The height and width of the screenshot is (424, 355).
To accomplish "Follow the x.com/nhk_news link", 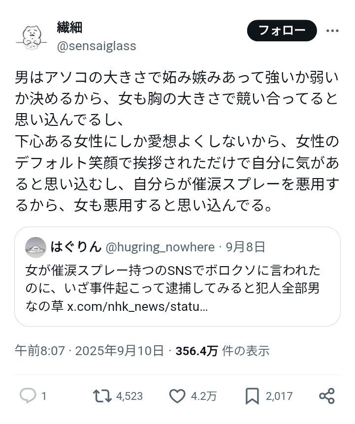I will pyautogui.click(x=137, y=307).
